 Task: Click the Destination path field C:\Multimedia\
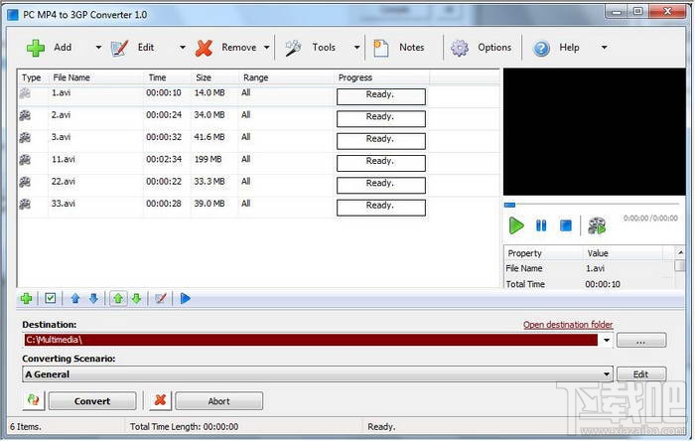tap(311, 340)
